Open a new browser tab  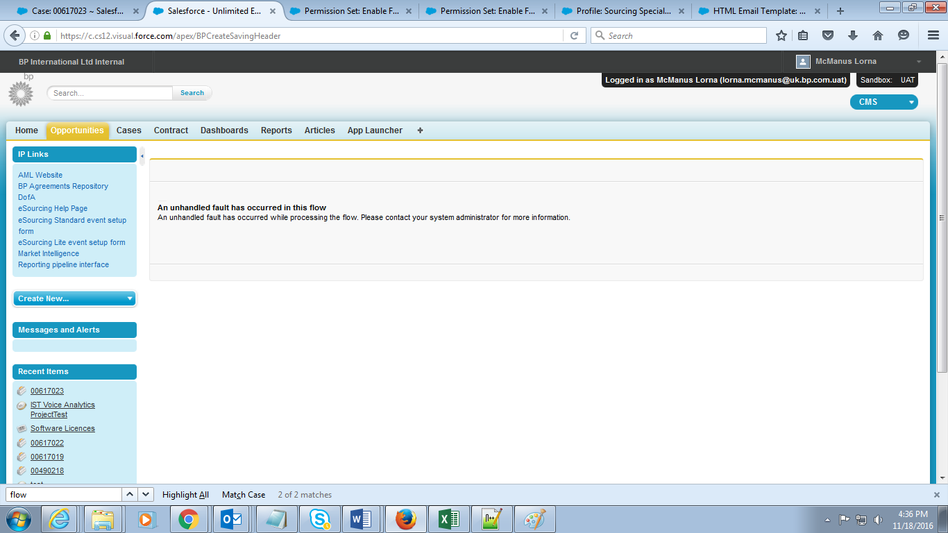click(840, 11)
